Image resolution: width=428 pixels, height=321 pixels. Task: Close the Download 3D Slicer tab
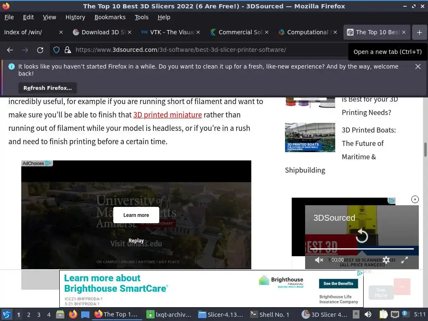[x=130, y=32]
